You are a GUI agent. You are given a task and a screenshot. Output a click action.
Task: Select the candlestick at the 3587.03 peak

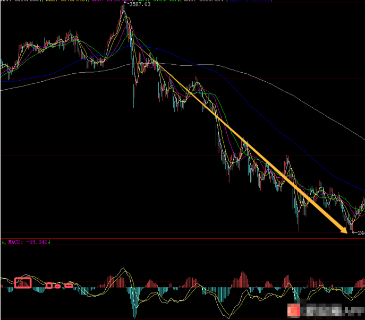124,11
